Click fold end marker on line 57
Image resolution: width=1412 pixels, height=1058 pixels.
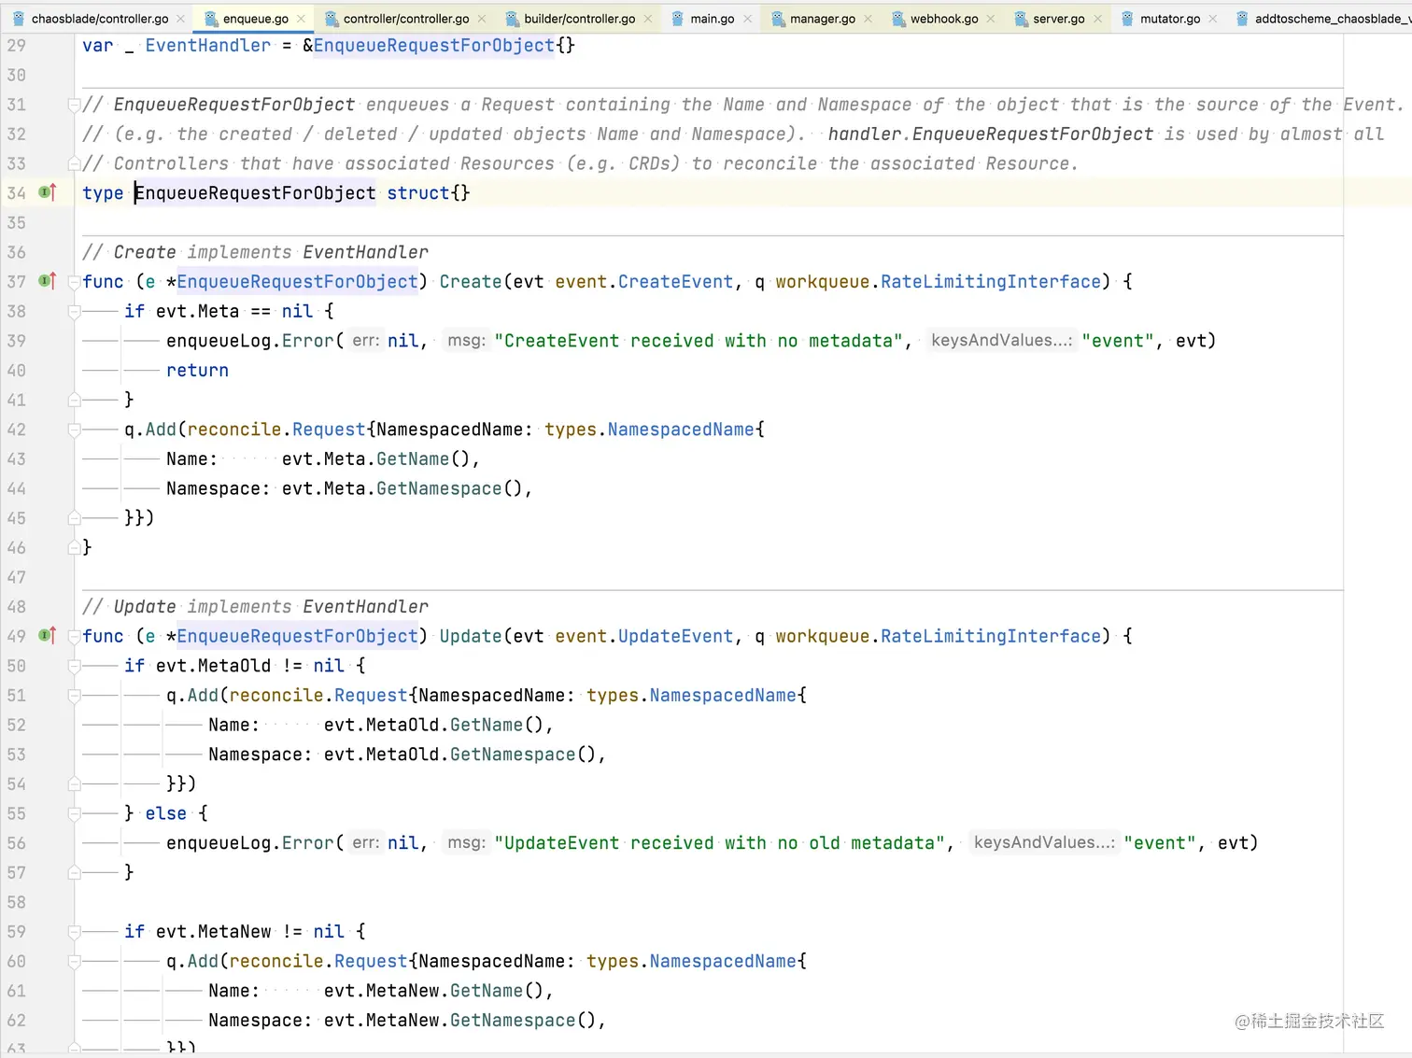pyautogui.click(x=74, y=872)
